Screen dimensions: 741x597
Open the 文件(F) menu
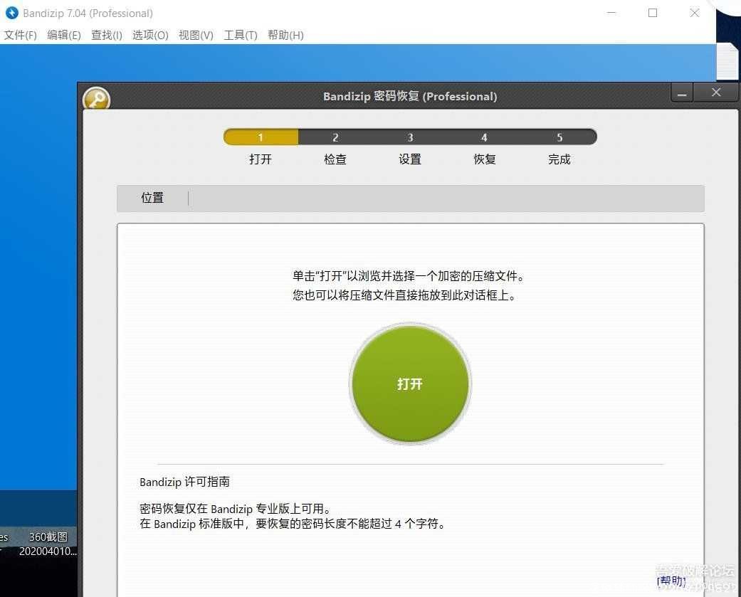click(x=21, y=36)
